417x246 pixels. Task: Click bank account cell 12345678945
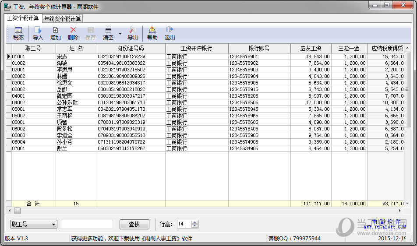[259, 109]
